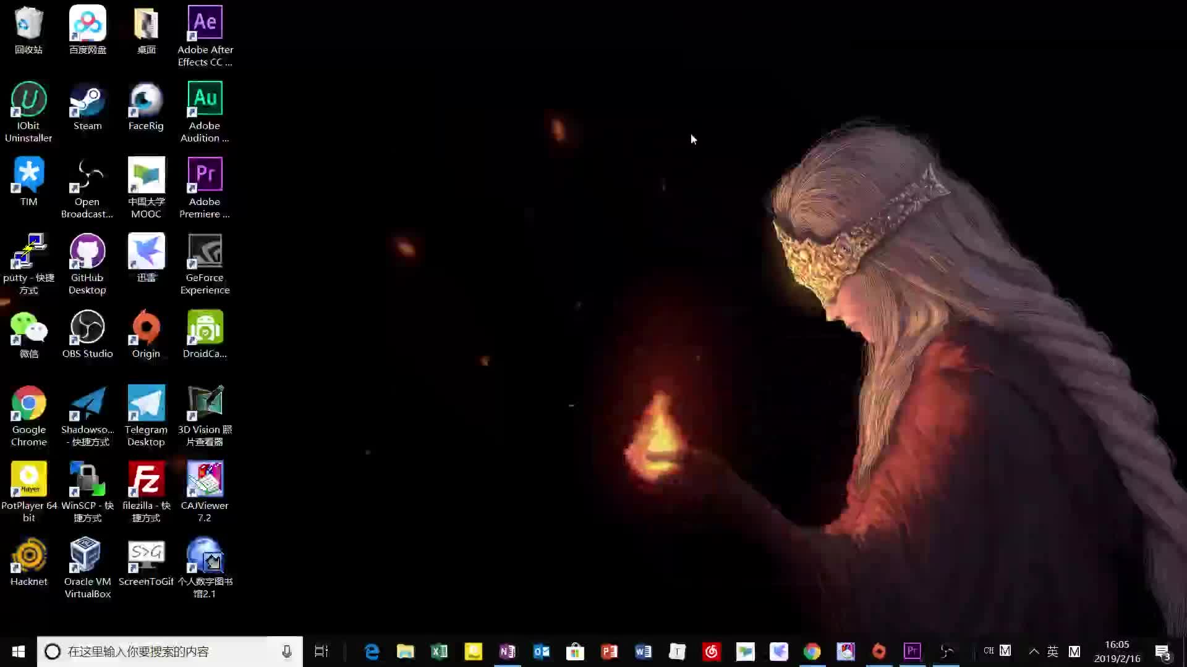This screenshot has height=667, width=1187.
Task: Select the Recycle Bin icon
Action: coord(28,25)
